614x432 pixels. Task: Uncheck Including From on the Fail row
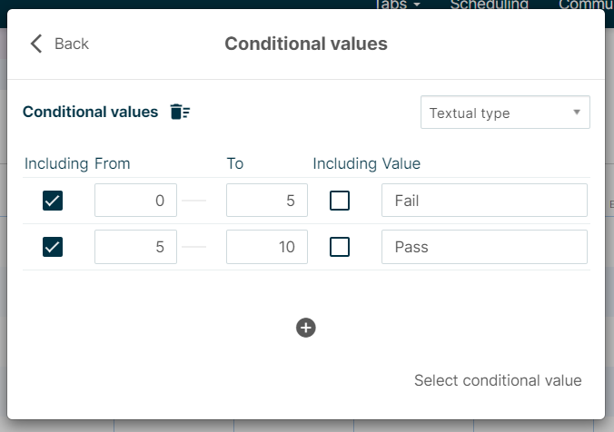click(x=53, y=201)
